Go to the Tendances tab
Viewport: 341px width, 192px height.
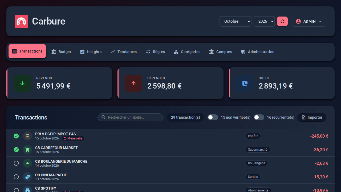click(124, 52)
